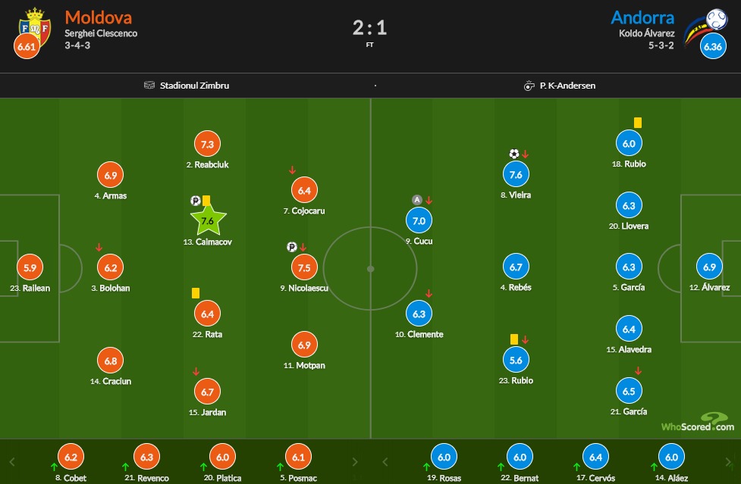Viewport: 741px width, 484px height.
Task: Click the penalty icon above Nicolaescu
Action: [x=291, y=247]
